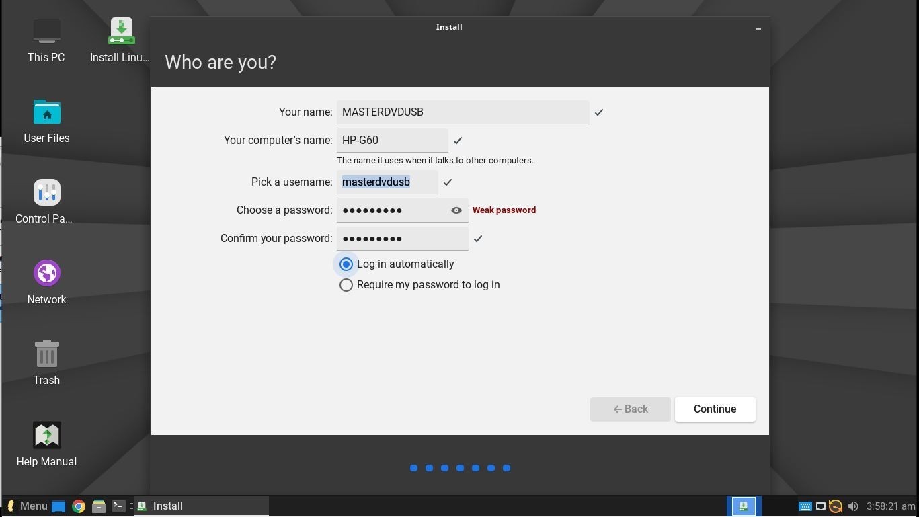Click the update notifier tray icon
This screenshot has height=517, width=919.
(836, 506)
